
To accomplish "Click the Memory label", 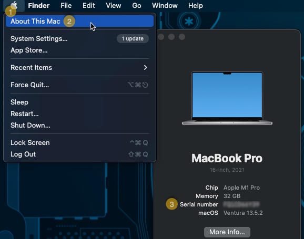I will (x=207, y=196).
